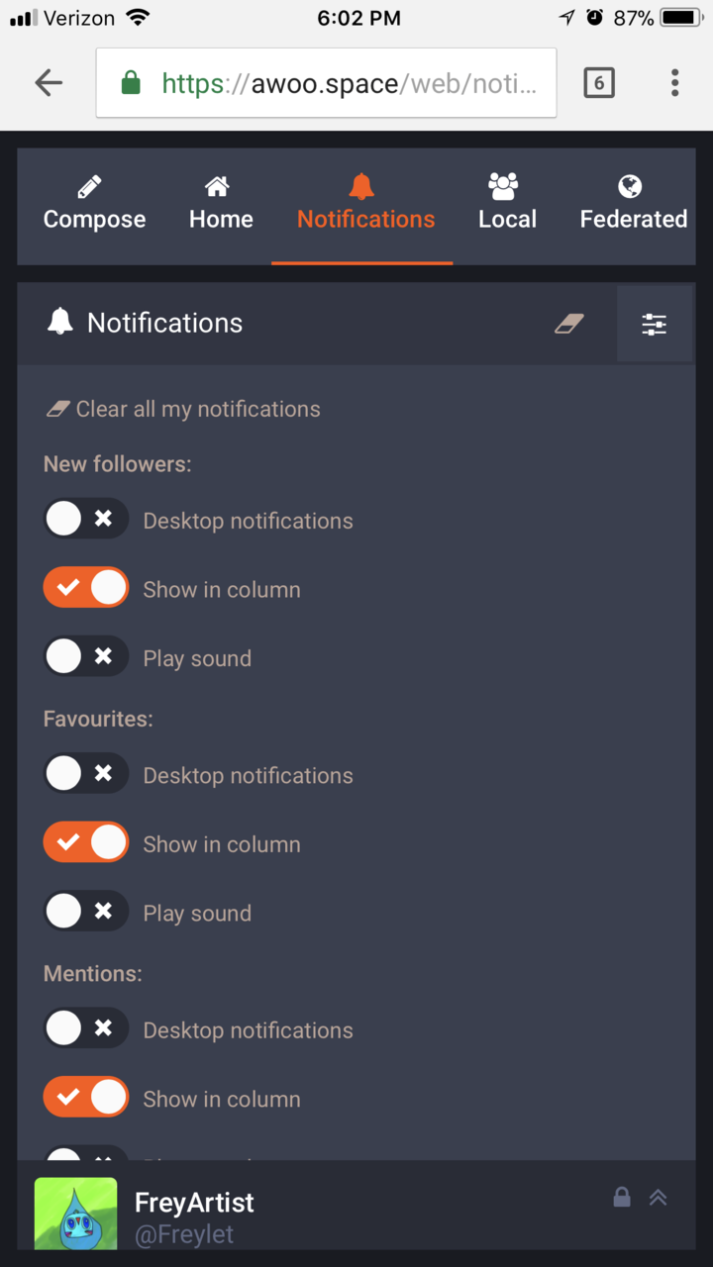
Task: Click the eraser icon in Notifications header
Action: [569, 323]
